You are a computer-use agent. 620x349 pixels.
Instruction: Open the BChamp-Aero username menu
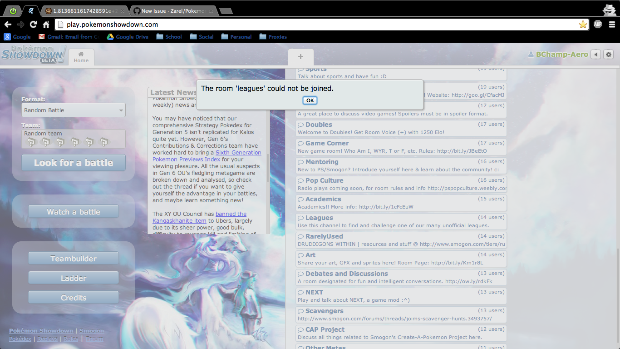[558, 55]
